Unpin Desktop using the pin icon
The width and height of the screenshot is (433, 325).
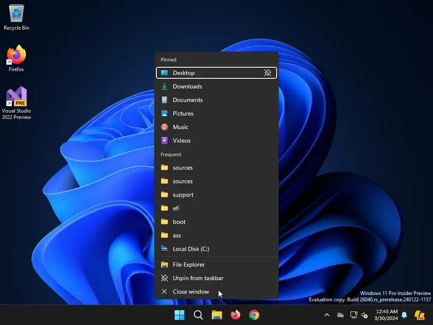(x=267, y=73)
